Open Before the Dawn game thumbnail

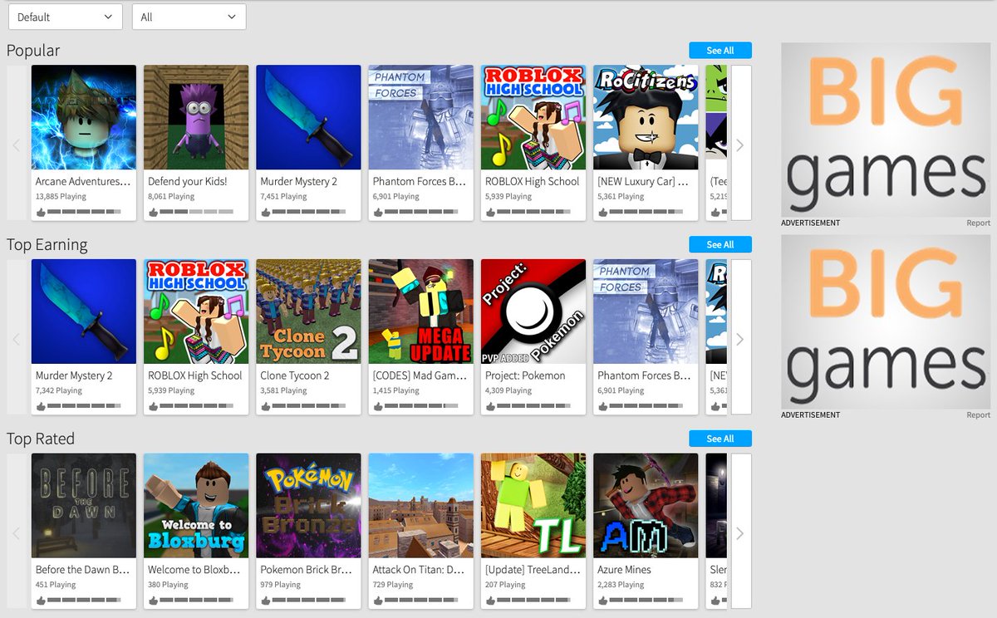(x=84, y=506)
